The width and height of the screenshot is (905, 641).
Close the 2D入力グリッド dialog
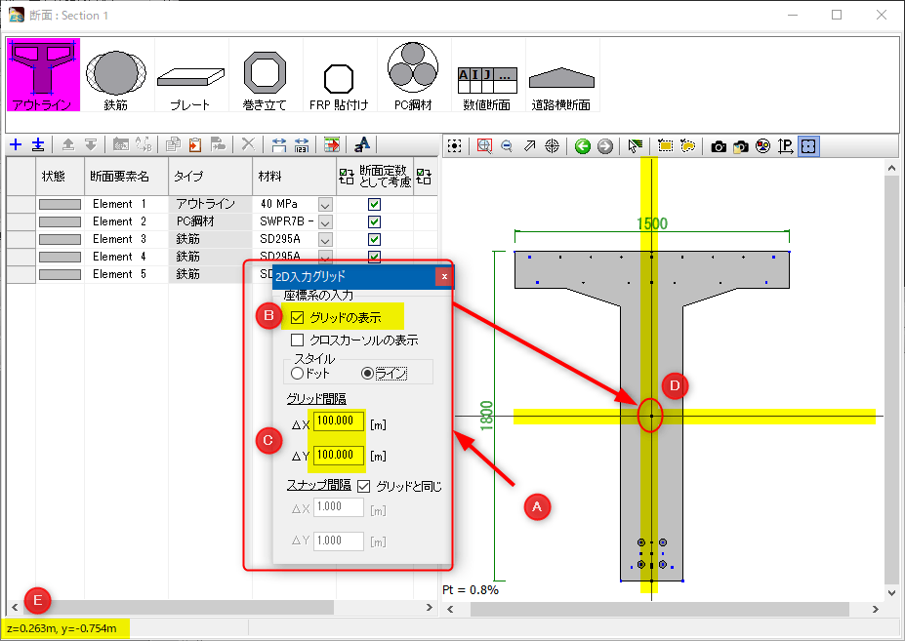(x=444, y=276)
